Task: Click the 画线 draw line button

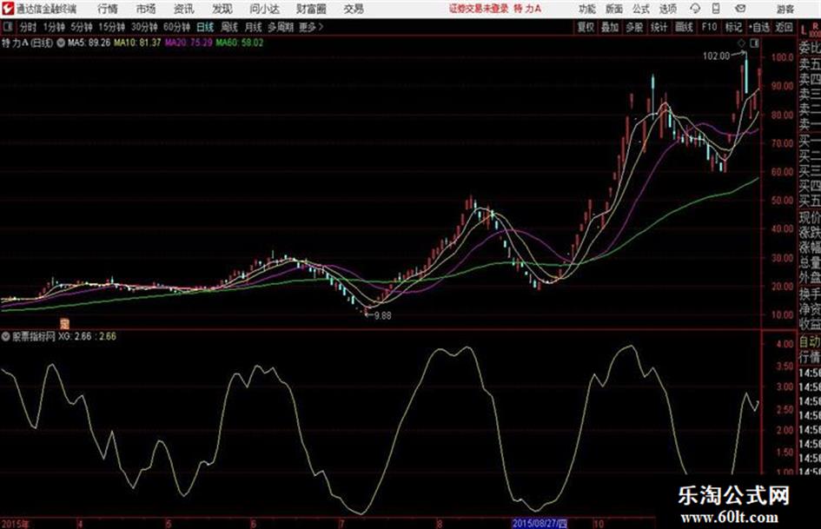Action: (684, 27)
